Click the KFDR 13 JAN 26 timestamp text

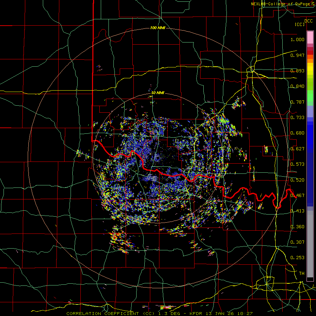pyautogui.click(x=218, y=314)
